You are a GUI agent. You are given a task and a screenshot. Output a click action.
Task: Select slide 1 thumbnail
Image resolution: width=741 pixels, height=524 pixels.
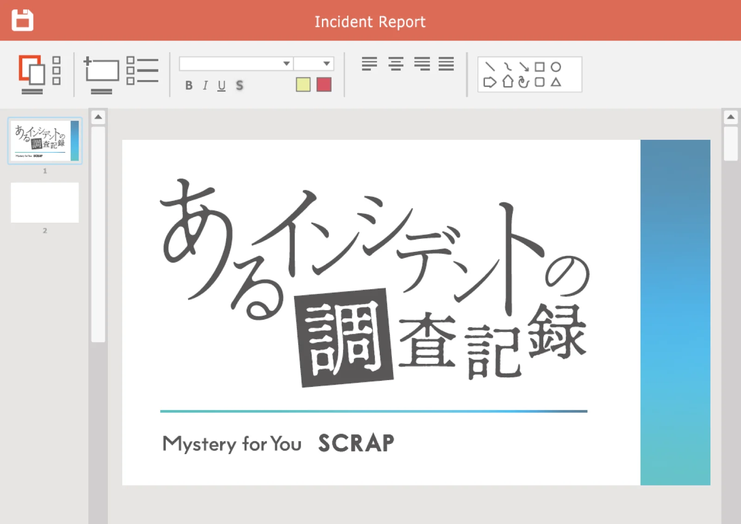pos(45,141)
